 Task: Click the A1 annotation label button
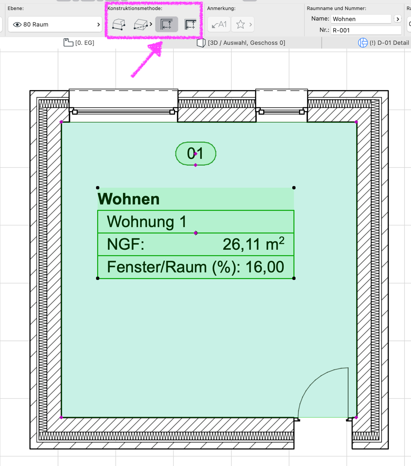pyautogui.click(x=219, y=24)
